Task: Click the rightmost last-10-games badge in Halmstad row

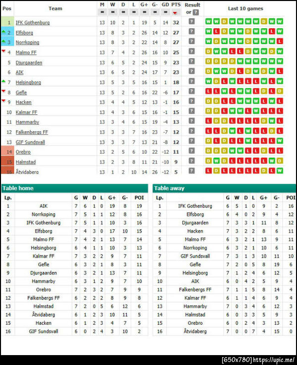Action: point(280,161)
